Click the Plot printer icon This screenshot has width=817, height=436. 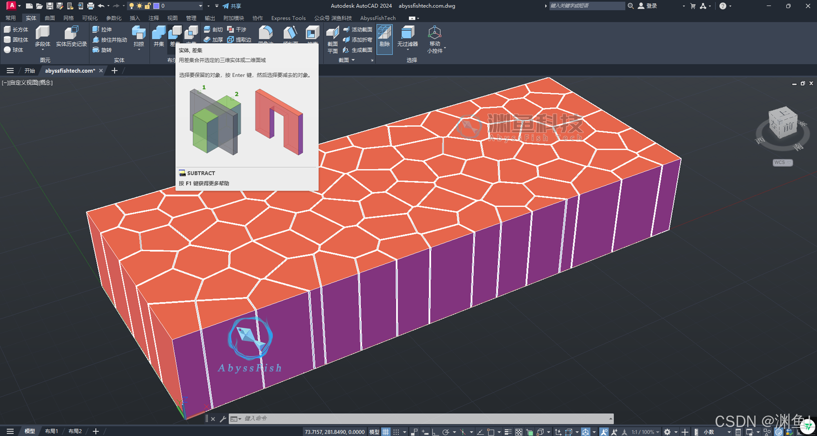[x=91, y=6]
